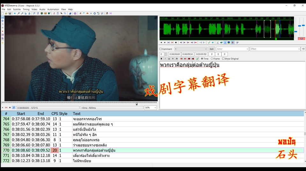
Task: Open the Video menu
Action: pyautogui.click(x=34, y=9)
